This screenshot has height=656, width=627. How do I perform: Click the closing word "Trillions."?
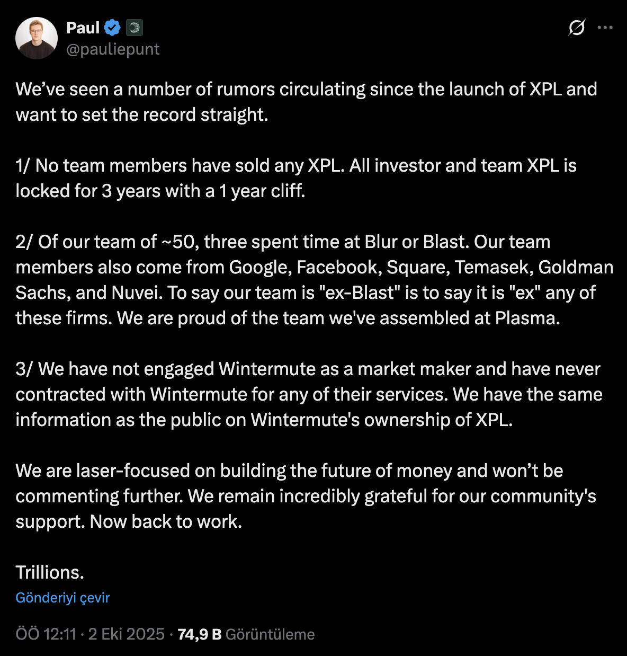click(x=50, y=573)
